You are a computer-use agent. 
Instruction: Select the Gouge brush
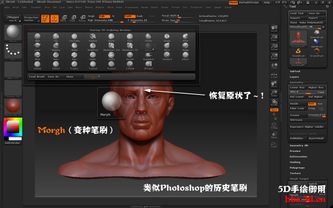coord(167,37)
